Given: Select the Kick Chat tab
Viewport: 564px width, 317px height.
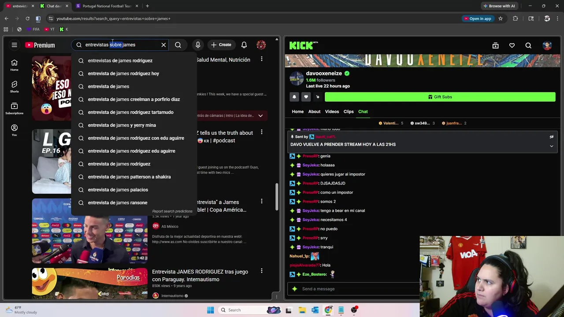Looking at the screenshot, I should 363,112.
